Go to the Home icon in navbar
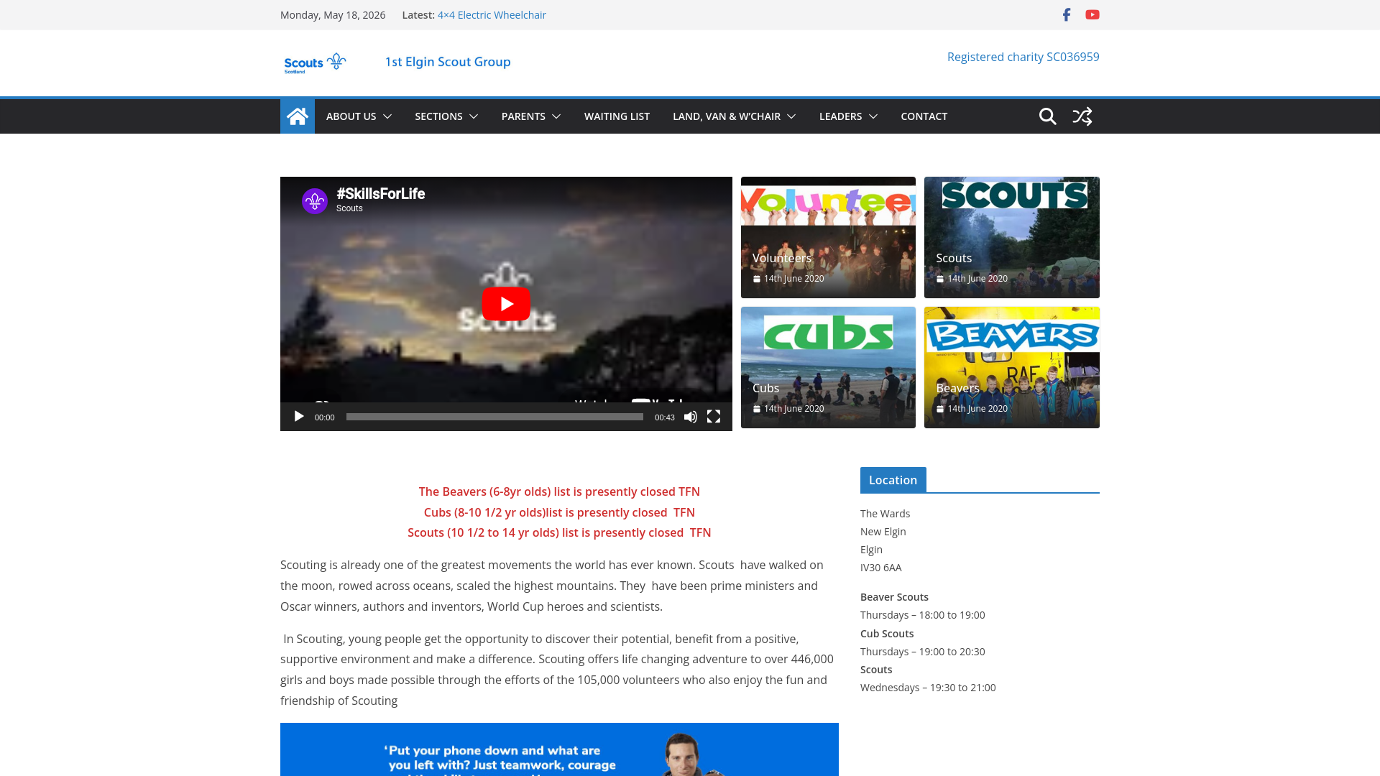Screen dimensions: 1380x776 (x=298, y=116)
